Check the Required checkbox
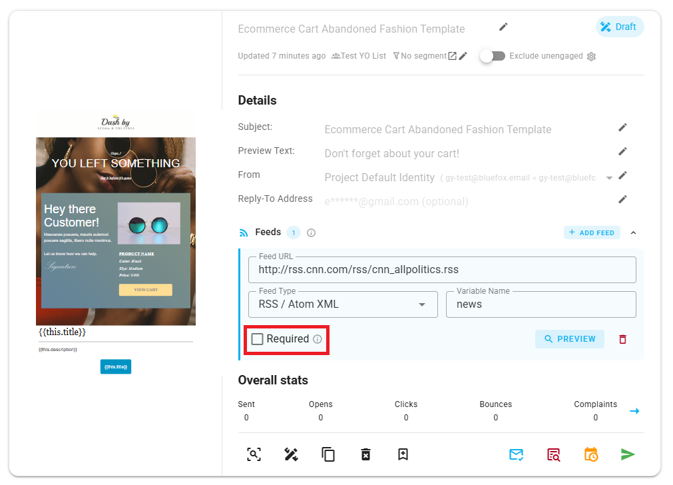 [257, 339]
